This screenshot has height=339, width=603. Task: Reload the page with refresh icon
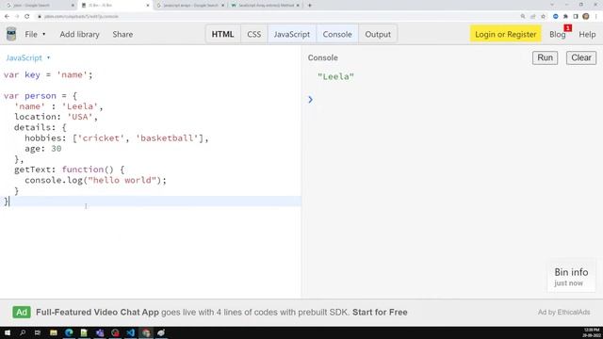(27, 16)
